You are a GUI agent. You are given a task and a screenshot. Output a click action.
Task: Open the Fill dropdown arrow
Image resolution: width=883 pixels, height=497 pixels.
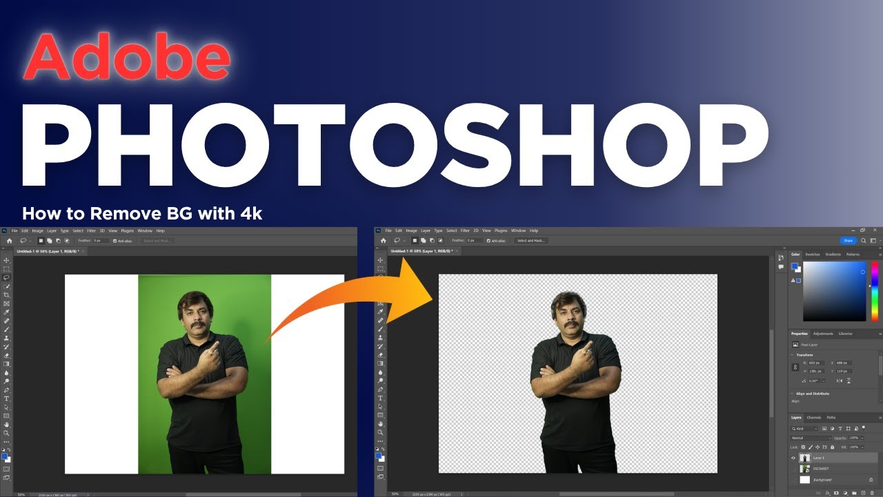(862, 447)
